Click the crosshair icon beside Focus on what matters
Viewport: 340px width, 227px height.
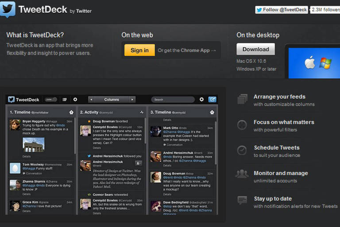(x=242, y=125)
